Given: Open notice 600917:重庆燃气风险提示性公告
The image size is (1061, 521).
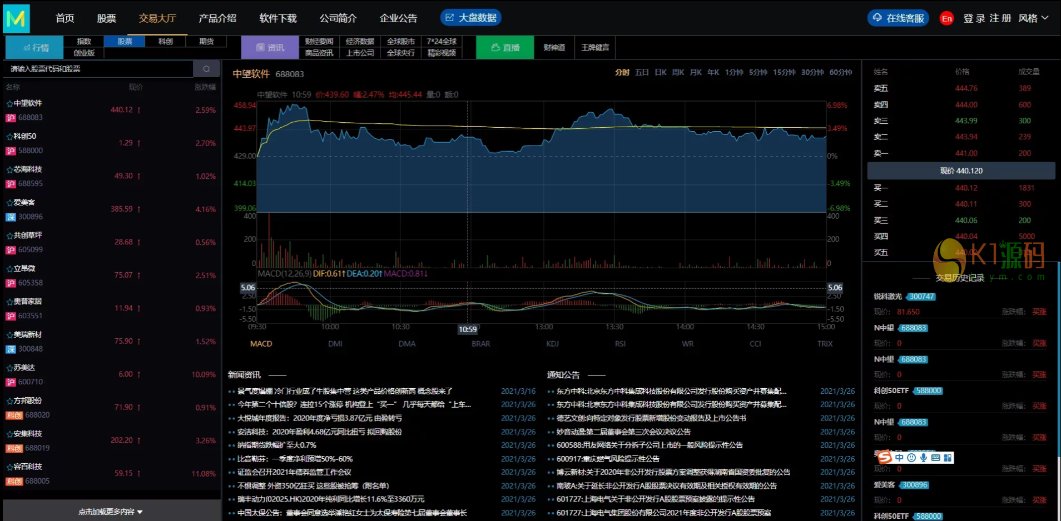Looking at the screenshot, I should click(x=608, y=459).
